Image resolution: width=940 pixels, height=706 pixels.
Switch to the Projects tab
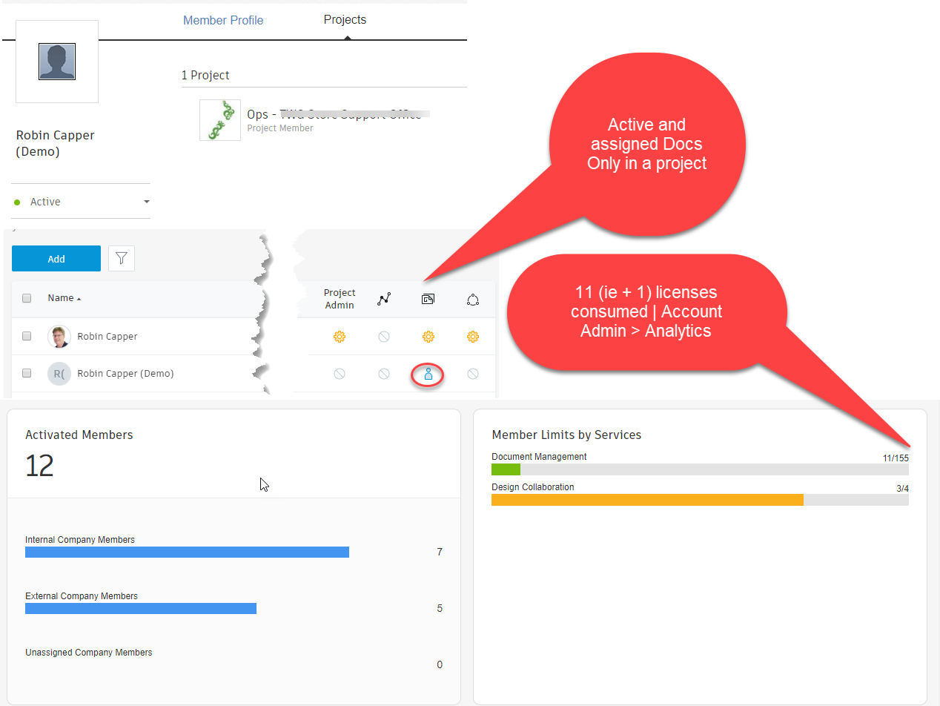pyautogui.click(x=345, y=19)
